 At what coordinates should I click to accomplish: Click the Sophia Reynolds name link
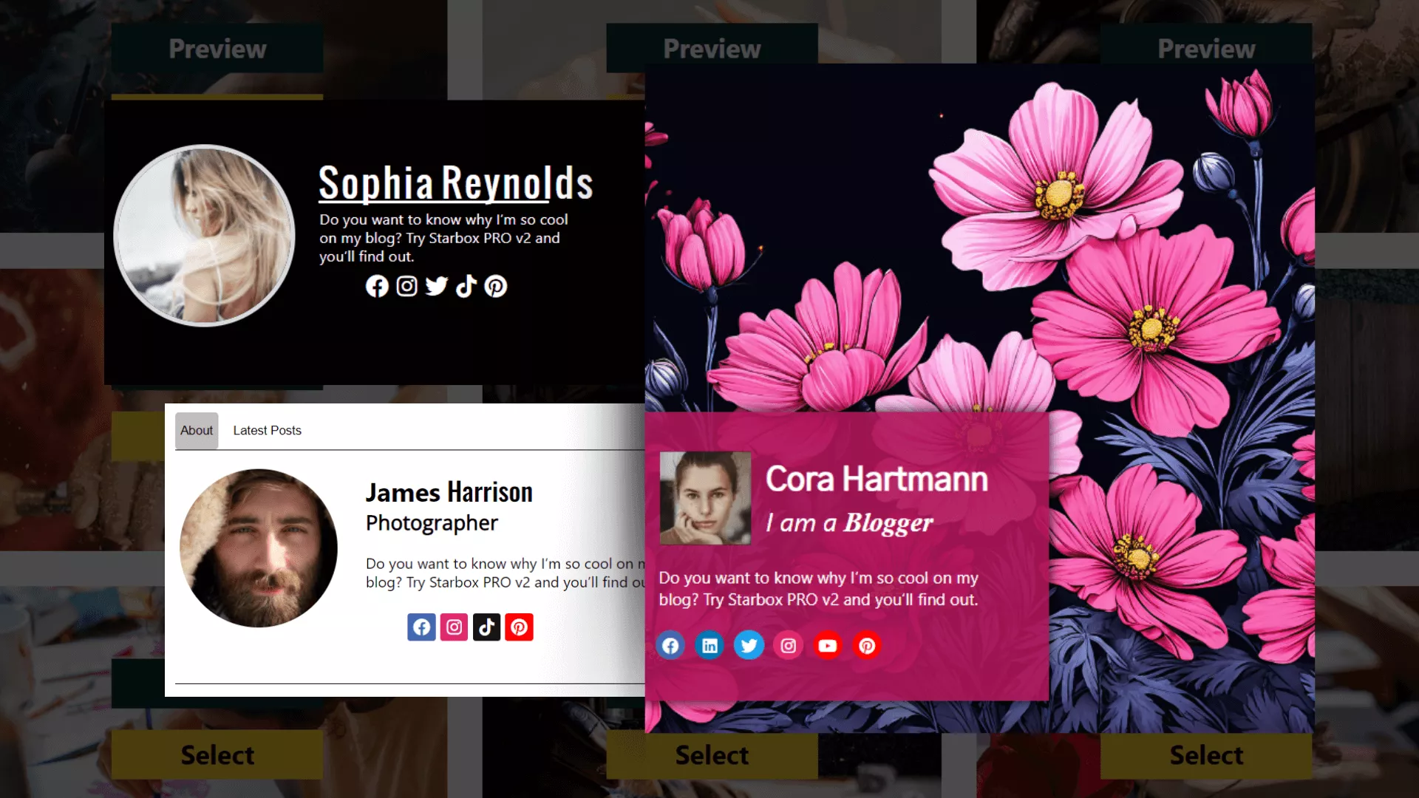455,183
